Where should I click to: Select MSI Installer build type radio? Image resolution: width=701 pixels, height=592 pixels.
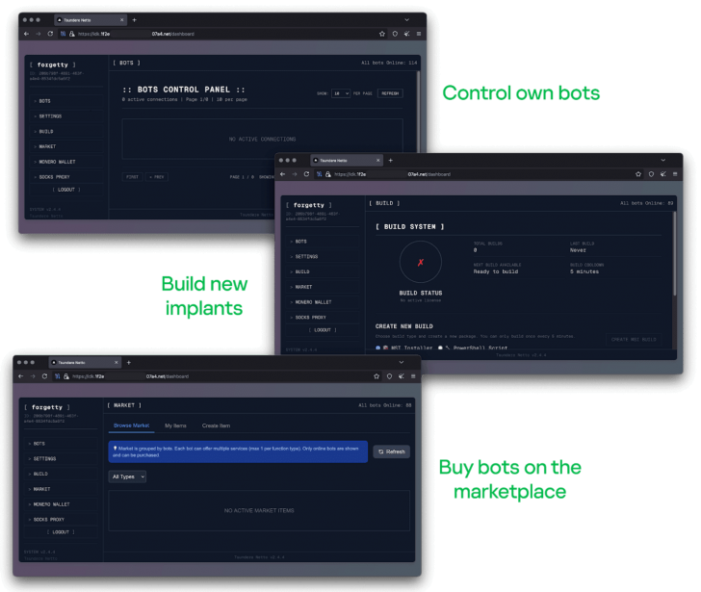tap(378, 347)
